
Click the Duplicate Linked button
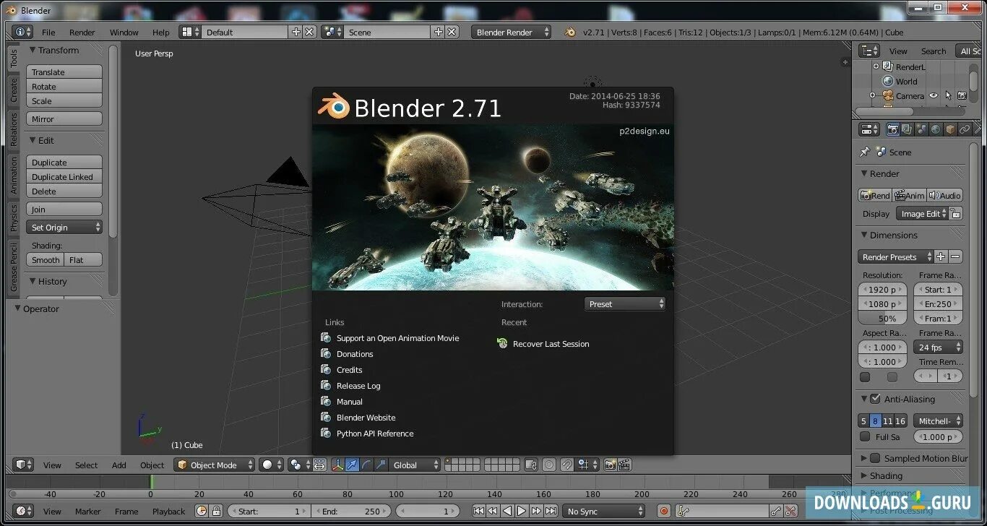[64, 176]
